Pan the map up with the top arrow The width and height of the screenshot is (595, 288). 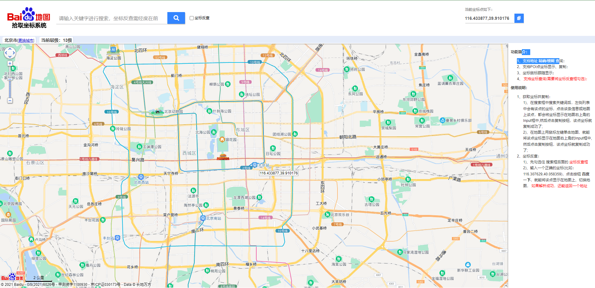pyautogui.click(x=10, y=49)
